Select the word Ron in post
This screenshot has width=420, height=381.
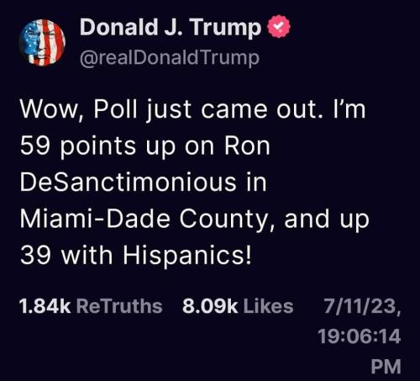[x=247, y=146]
